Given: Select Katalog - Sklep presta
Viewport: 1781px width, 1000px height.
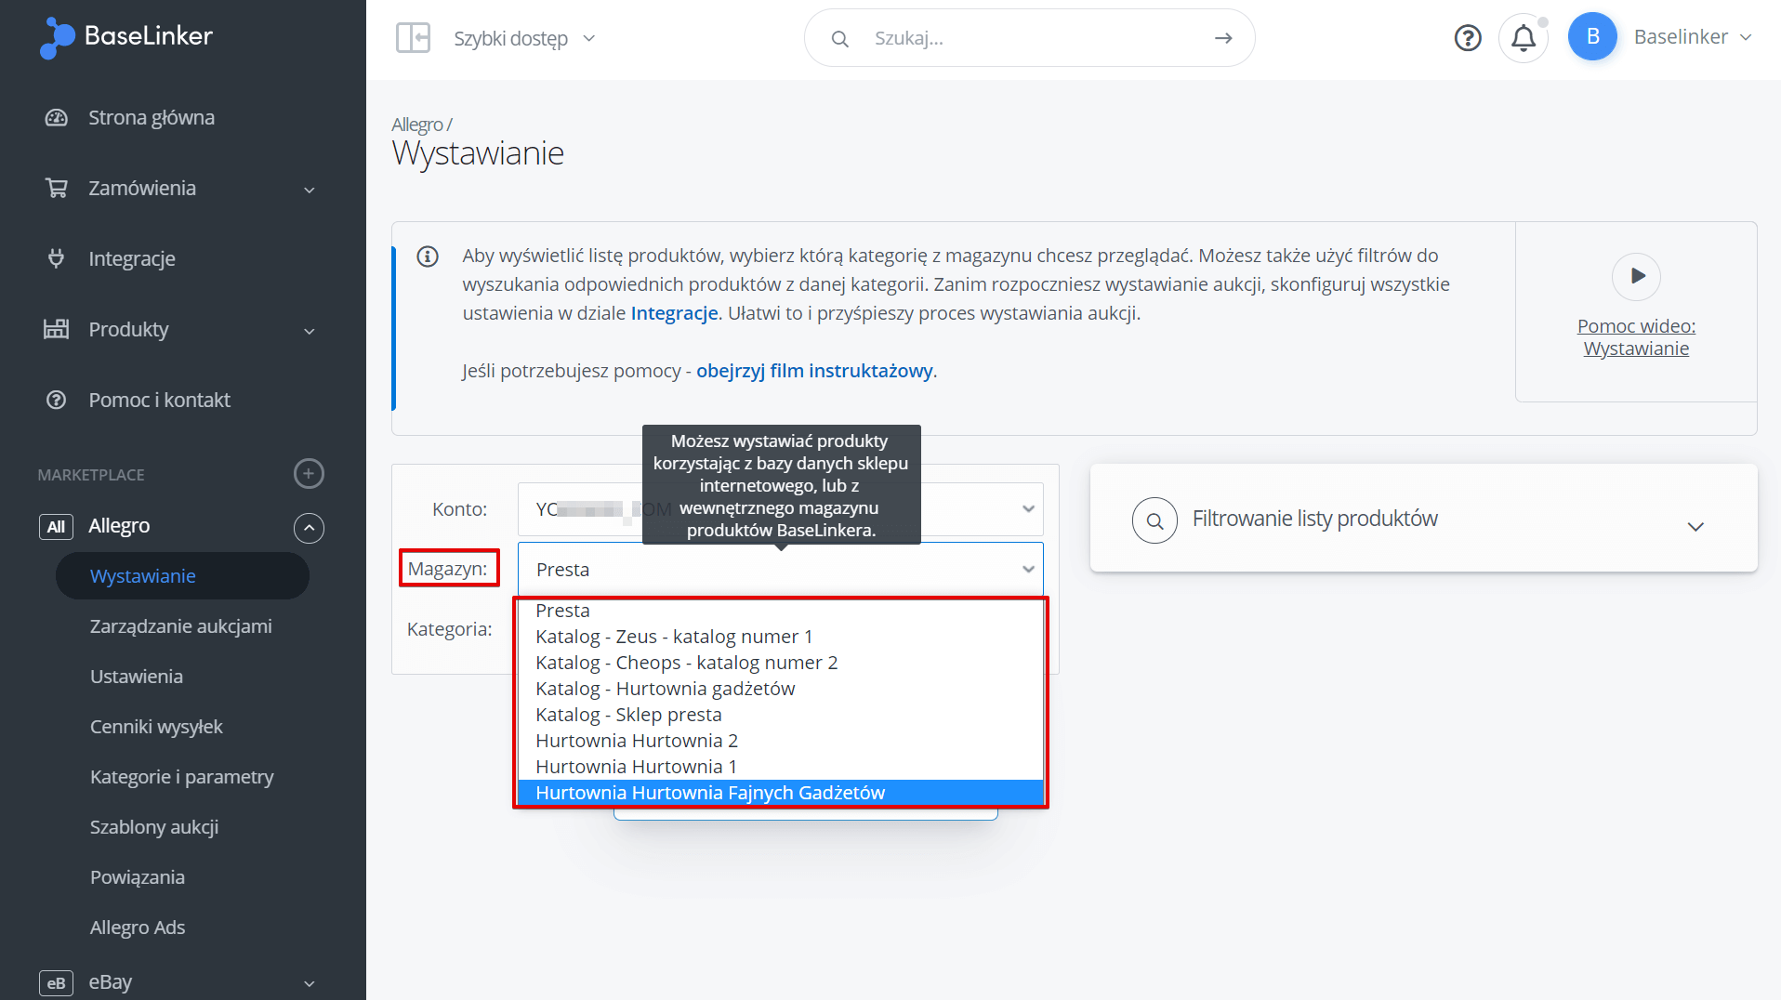Looking at the screenshot, I should click(x=780, y=715).
